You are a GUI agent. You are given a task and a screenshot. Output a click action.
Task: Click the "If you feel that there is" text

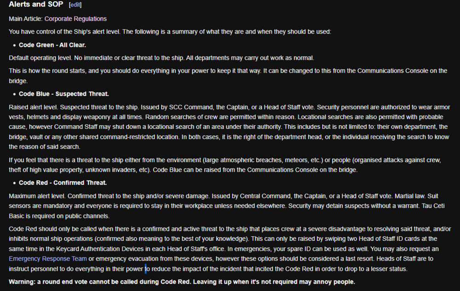click(46, 160)
